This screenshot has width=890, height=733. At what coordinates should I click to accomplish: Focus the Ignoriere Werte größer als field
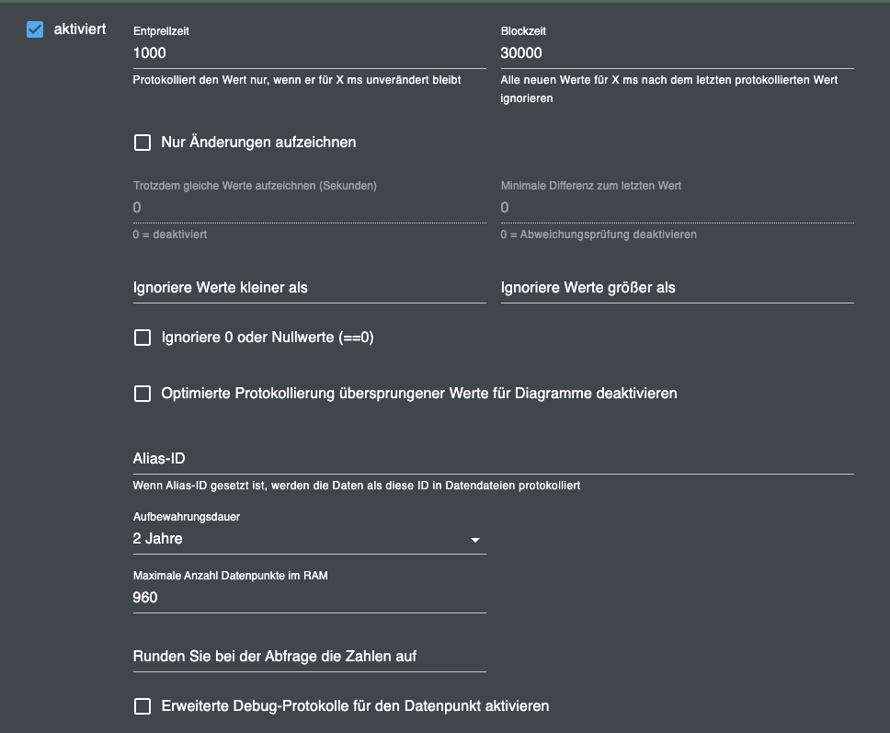[677, 288]
